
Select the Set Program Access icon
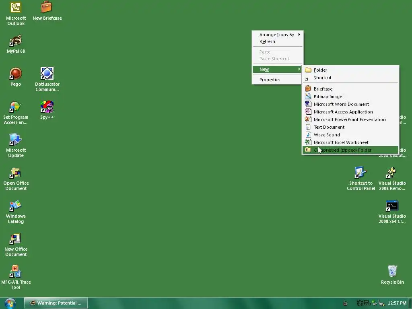click(x=16, y=113)
